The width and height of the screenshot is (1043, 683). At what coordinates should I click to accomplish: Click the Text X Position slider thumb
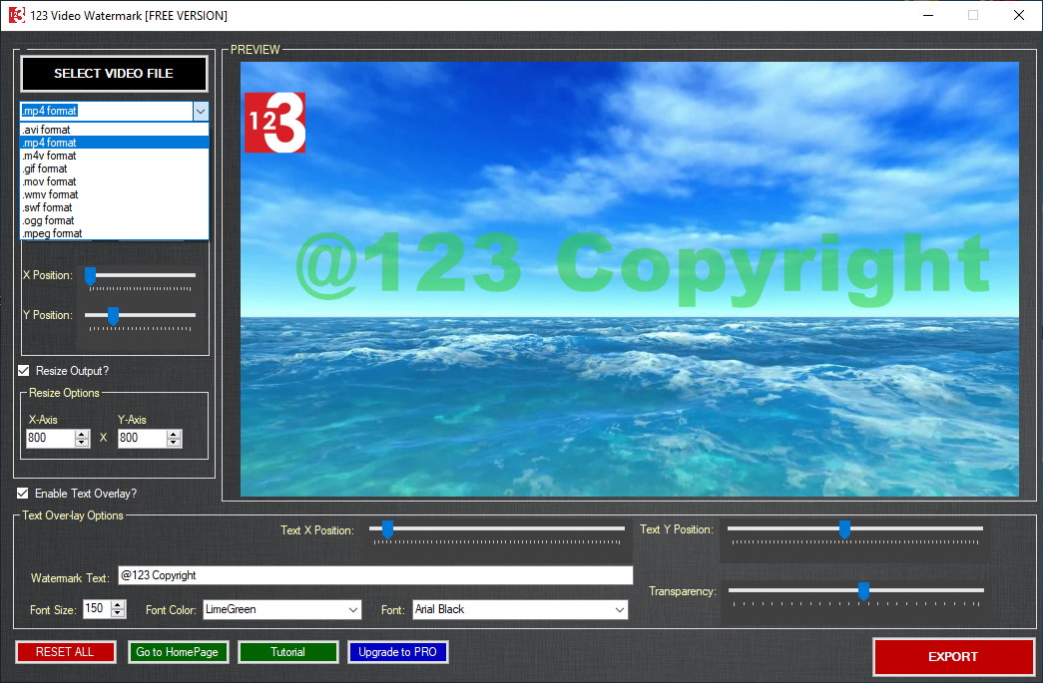pyautogui.click(x=388, y=529)
